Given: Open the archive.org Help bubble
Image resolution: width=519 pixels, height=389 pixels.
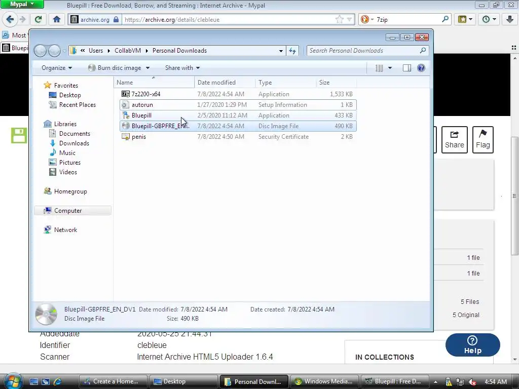Looking at the screenshot, I should click(473, 345).
